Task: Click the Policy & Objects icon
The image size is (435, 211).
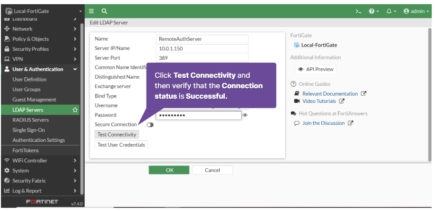Action: click(7, 39)
